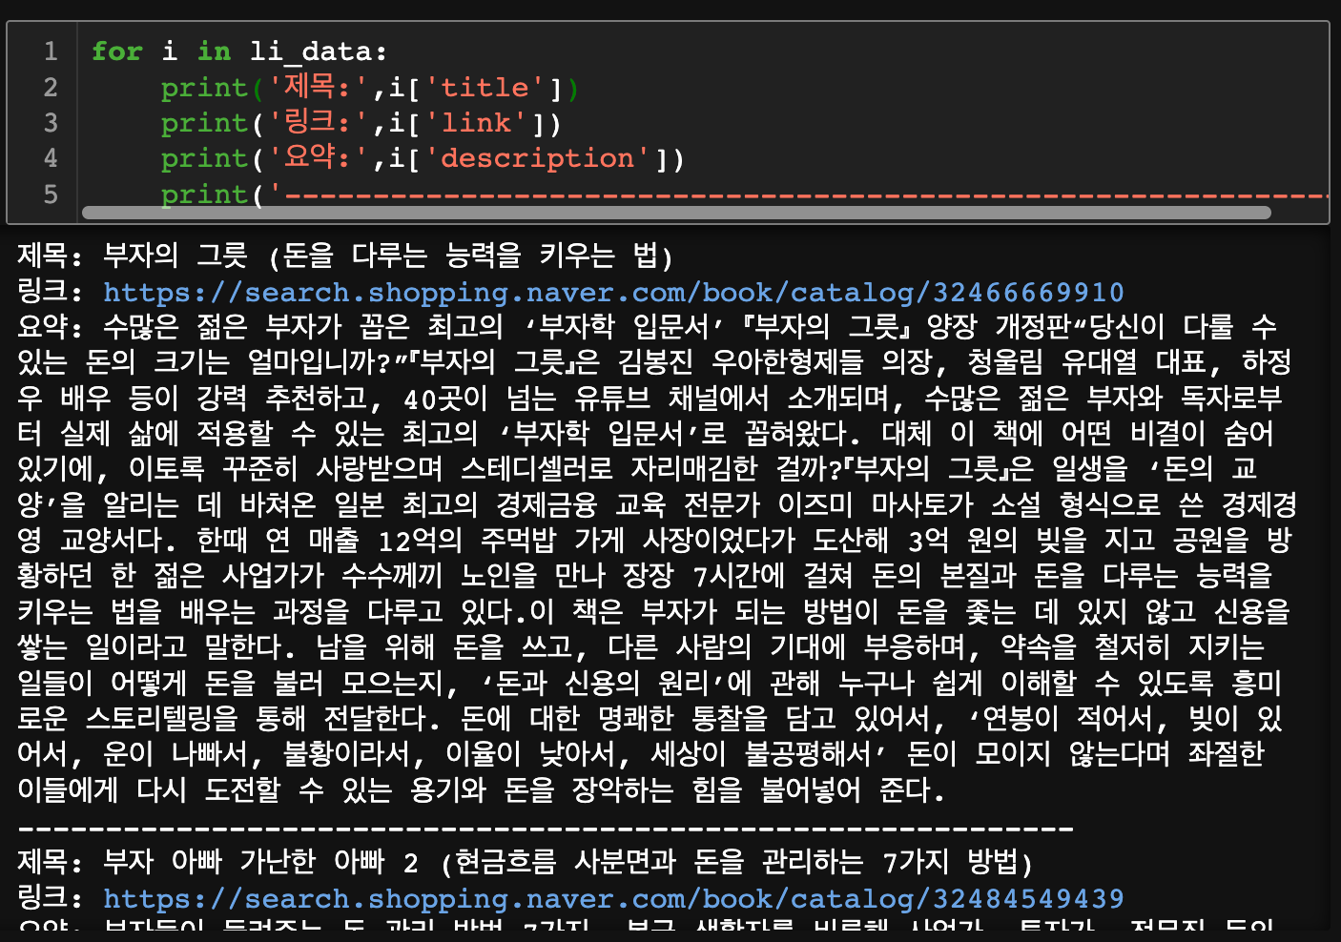The image size is (1341, 942).
Task: Click the print dashed-line code on line 5
Action: [x=744, y=195]
